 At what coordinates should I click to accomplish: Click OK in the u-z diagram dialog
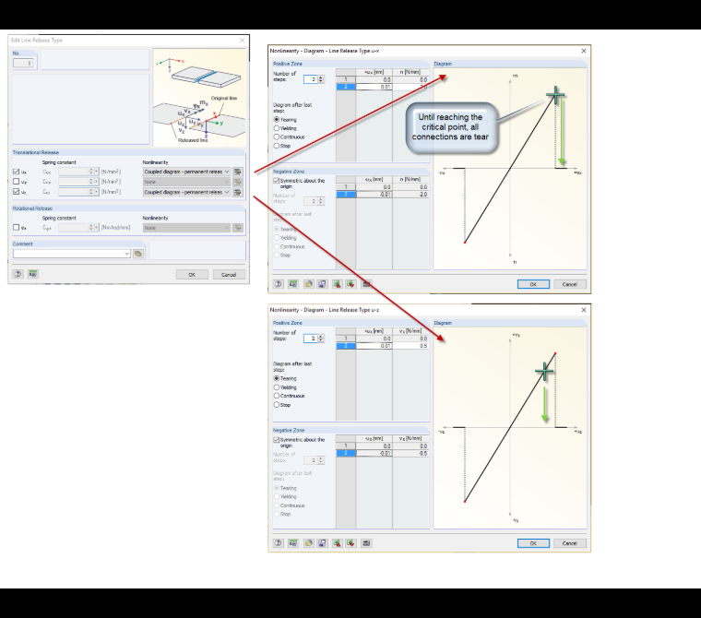pyautogui.click(x=533, y=543)
